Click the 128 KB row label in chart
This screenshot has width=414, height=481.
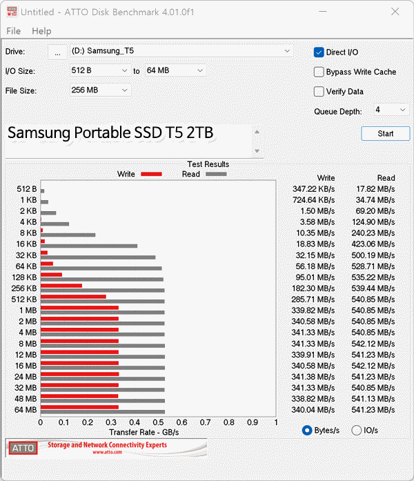(x=24, y=277)
